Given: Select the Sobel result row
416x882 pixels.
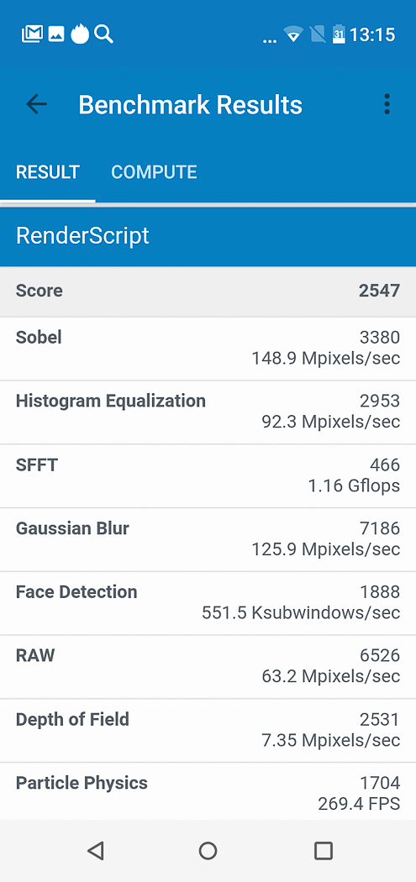Looking at the screenshot, I should click(x=208, y=349).
